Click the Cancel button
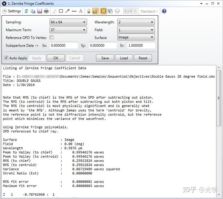223x199 pixels. 75,58
